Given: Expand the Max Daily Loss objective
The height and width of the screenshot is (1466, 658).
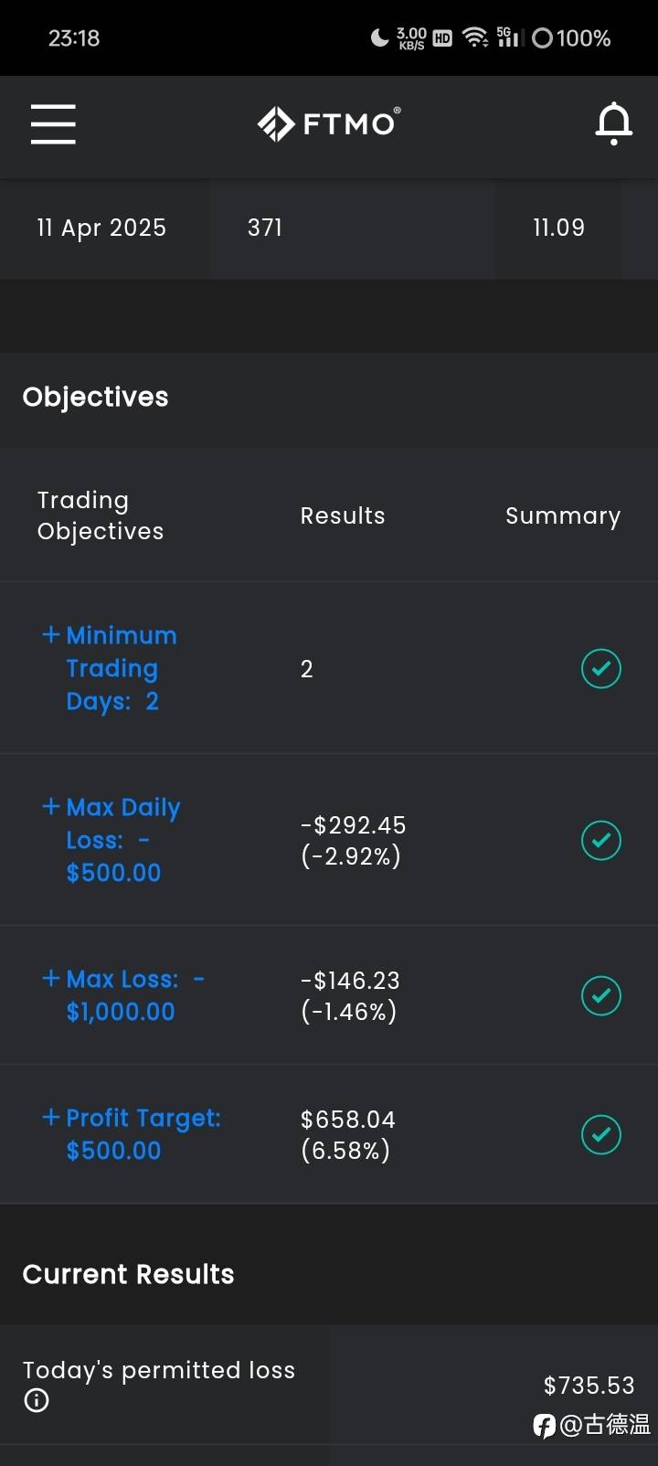Looking at the screenshot, I should 111,840.
